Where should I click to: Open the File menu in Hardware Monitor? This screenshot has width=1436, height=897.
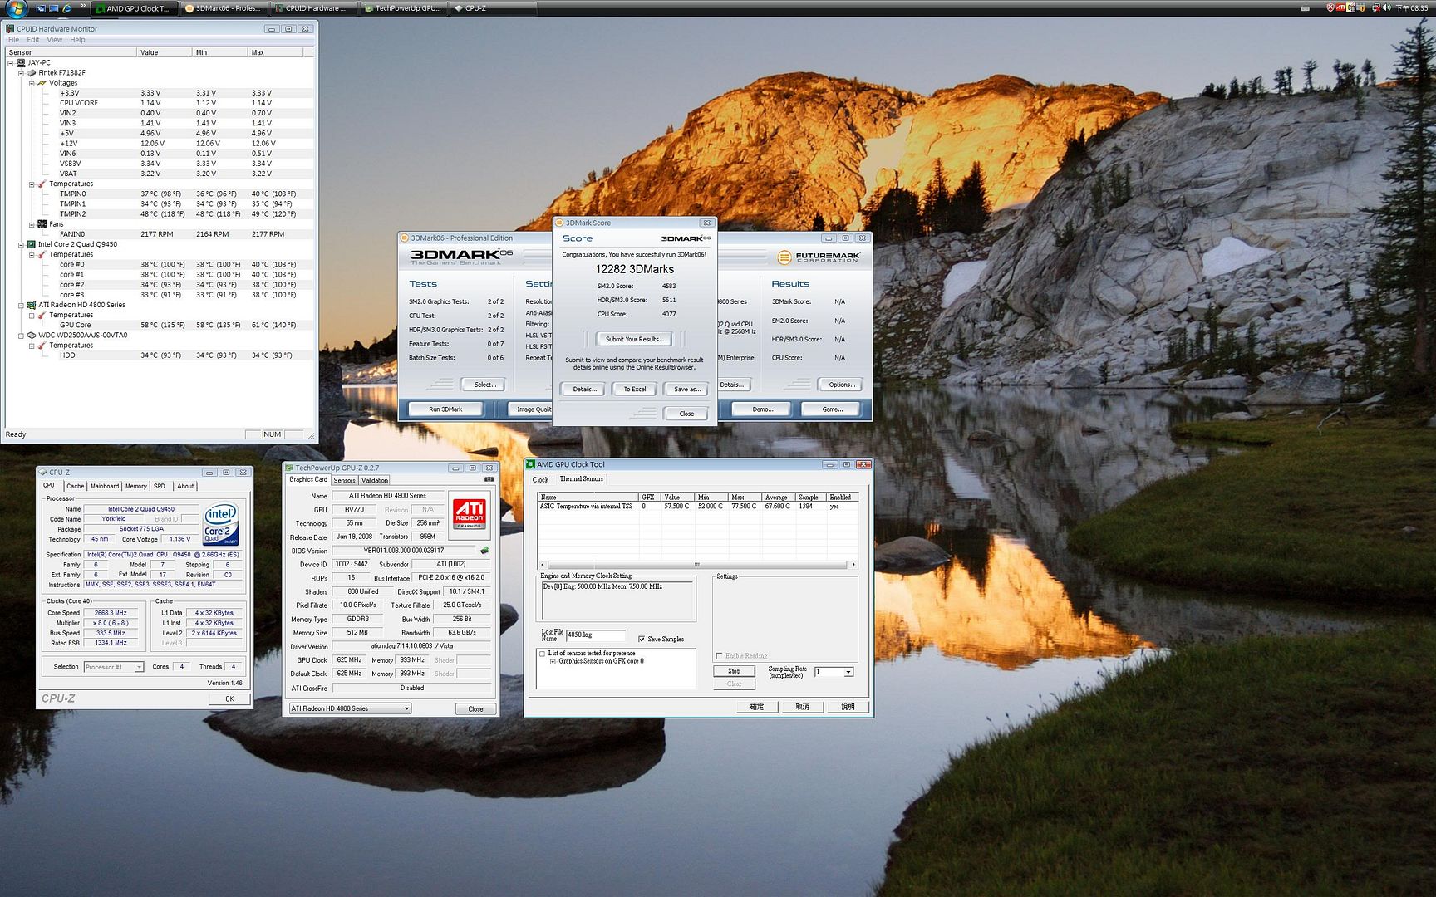point(13,40)
